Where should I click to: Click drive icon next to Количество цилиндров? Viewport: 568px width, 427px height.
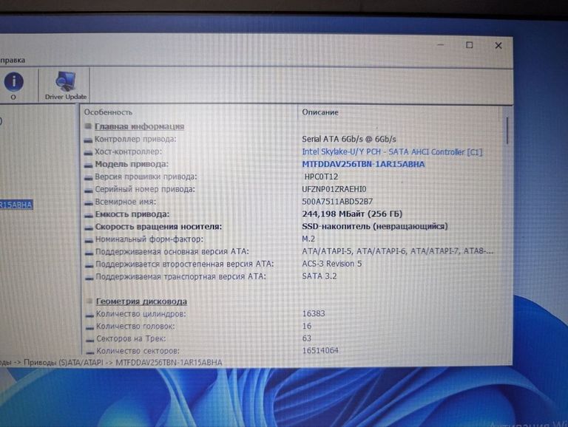coord(89,315)
